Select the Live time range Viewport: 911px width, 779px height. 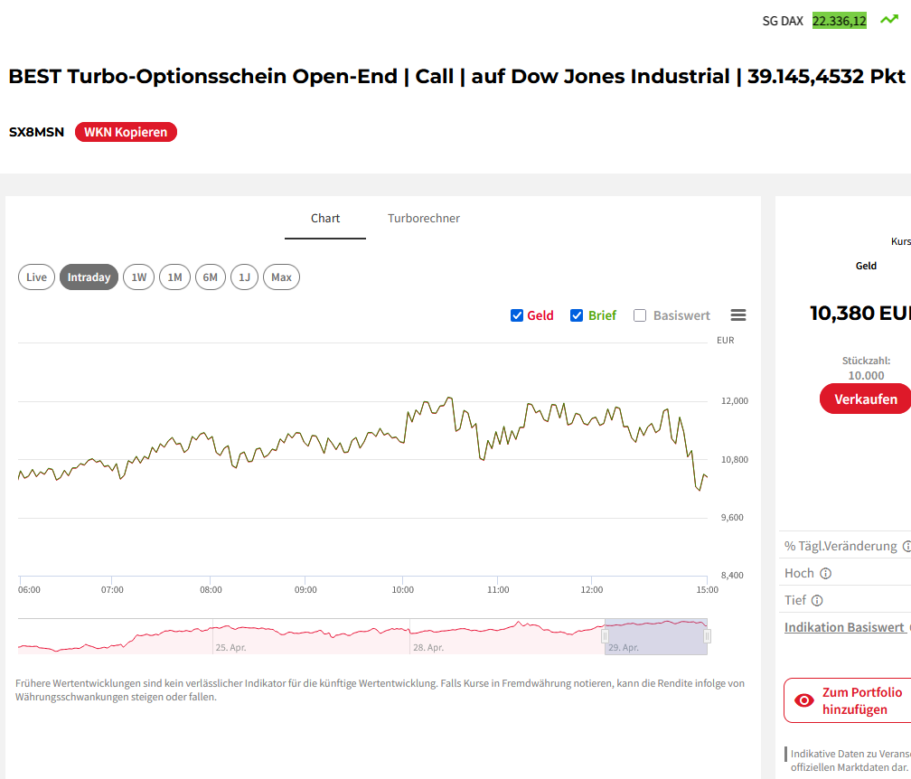click(36, 277)
